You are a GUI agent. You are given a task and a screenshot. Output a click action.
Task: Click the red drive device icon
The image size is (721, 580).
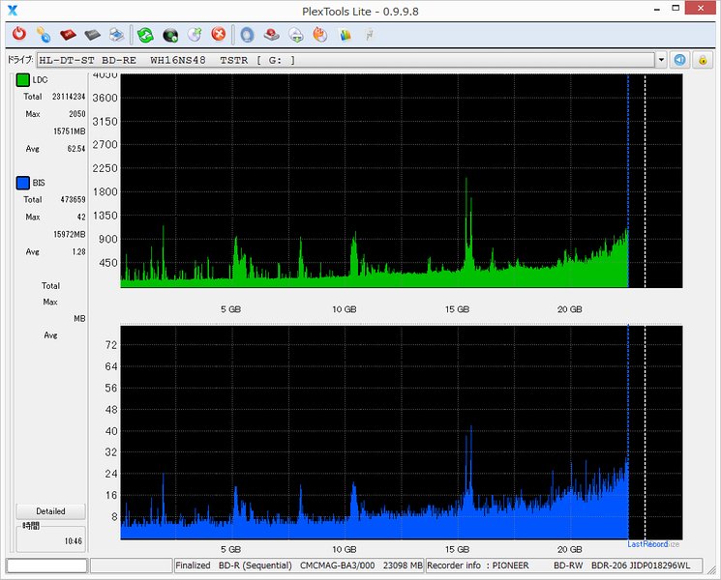[x=272, y=35]
